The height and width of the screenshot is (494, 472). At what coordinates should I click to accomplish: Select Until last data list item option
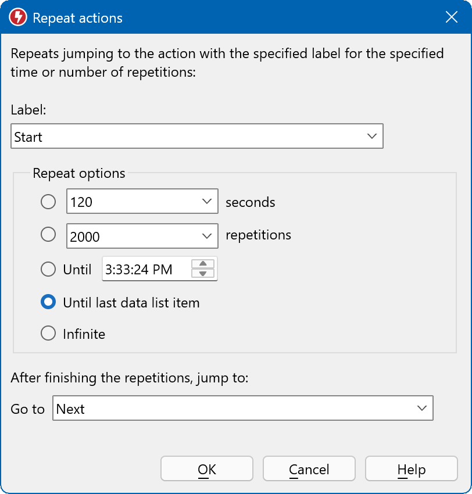pos(48,302)
